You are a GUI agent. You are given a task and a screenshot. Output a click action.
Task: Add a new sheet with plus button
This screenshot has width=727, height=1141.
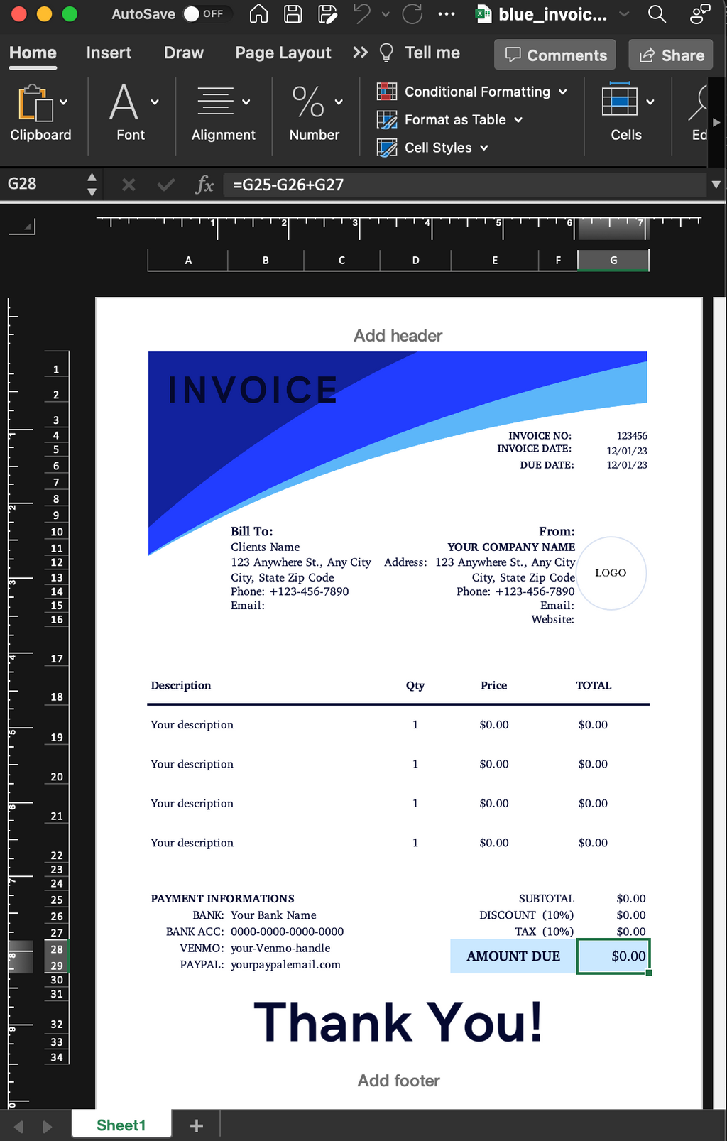coord(197,1125)
